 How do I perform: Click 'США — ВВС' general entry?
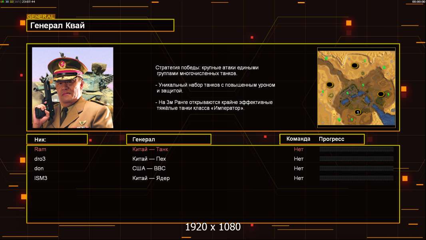[x=149, y=168]
